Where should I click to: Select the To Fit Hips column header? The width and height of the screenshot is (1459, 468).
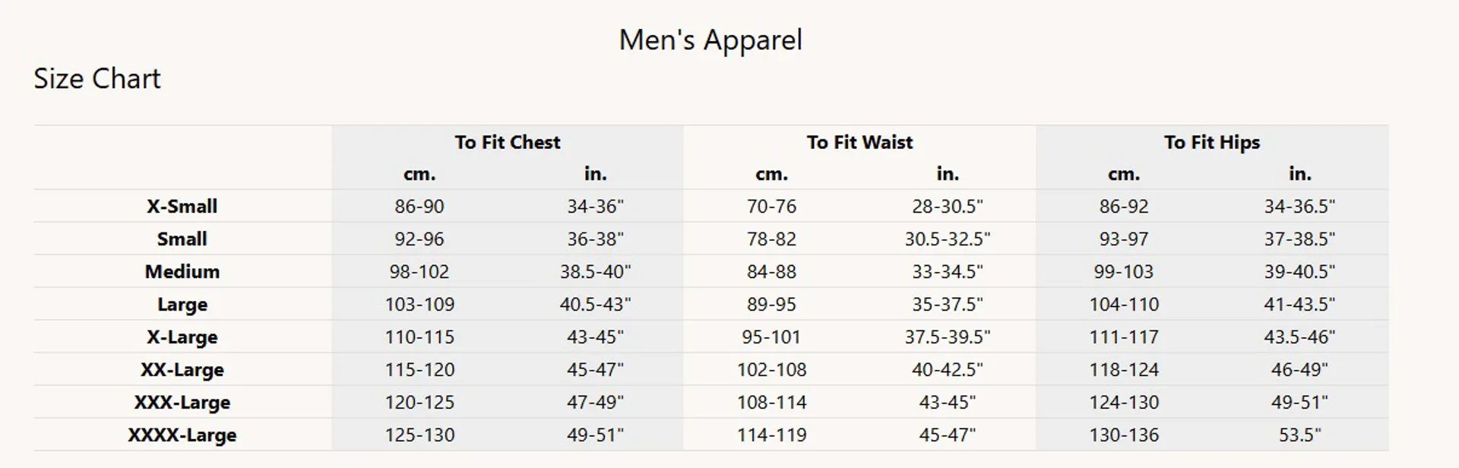point(1211,142)
